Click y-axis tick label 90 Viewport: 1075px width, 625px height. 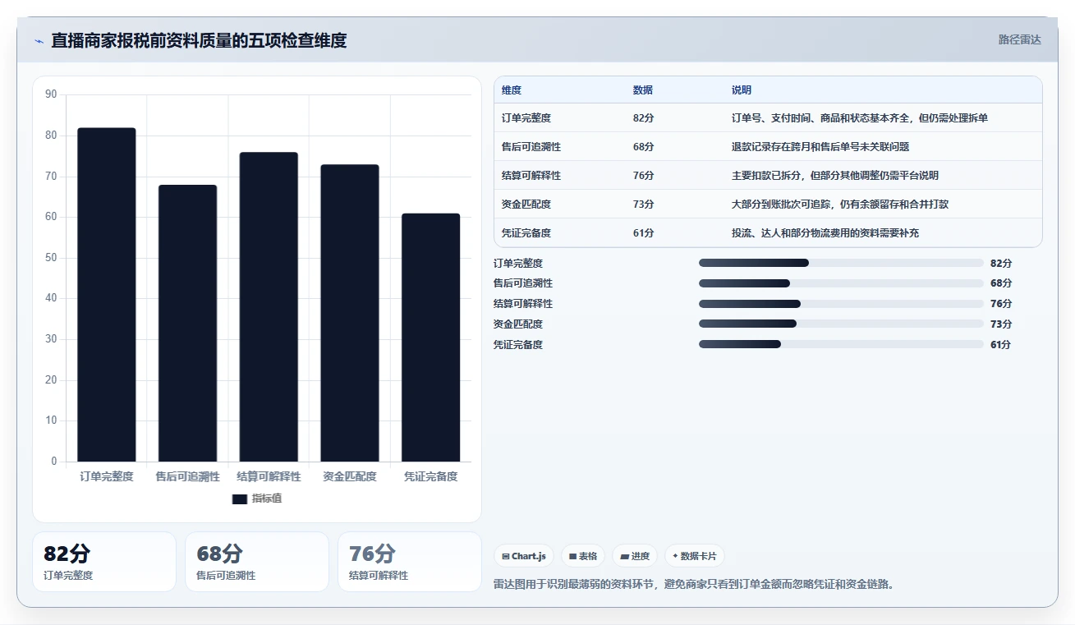(51, 94)
